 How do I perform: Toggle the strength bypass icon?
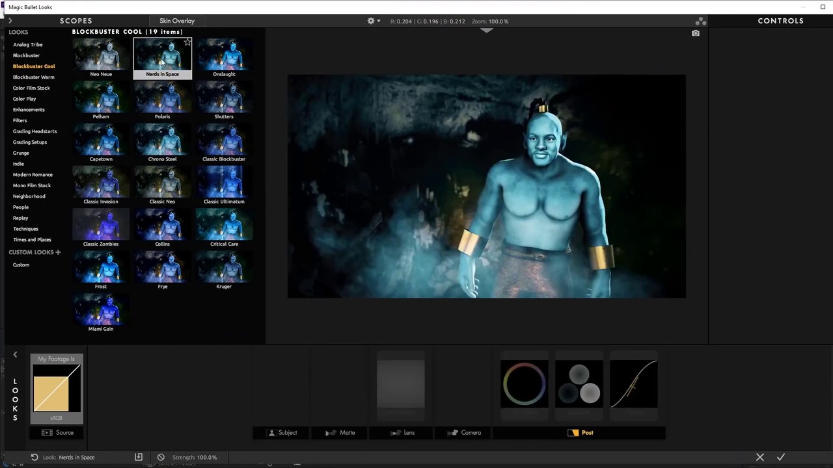[x=161, y=457]
